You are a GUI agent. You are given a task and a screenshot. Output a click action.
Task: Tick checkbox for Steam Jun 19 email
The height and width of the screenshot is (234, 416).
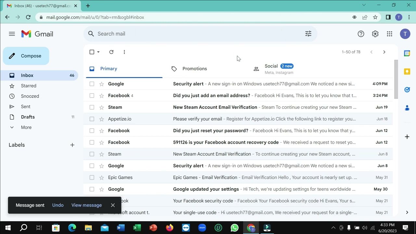pos(92,107)
